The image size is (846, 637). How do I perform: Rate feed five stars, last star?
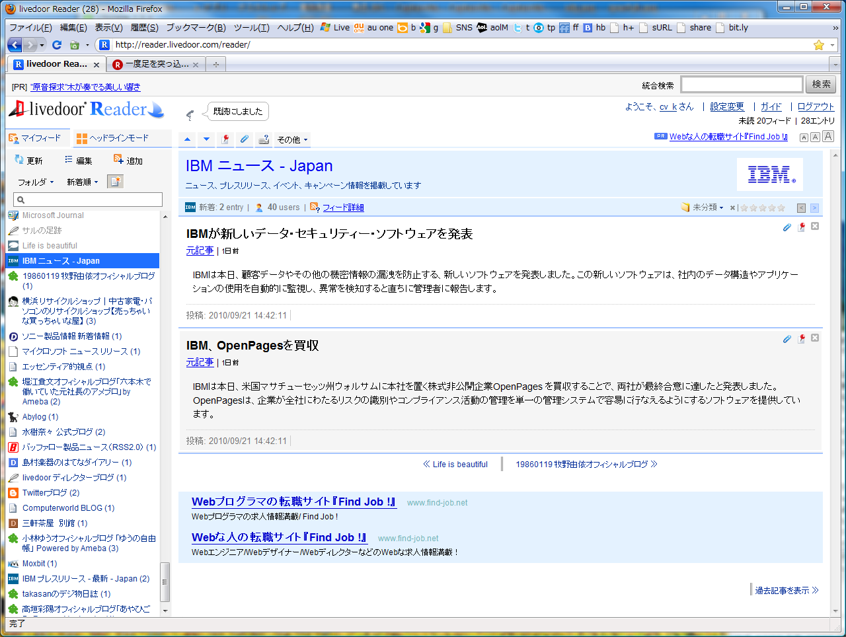[781, 207]
